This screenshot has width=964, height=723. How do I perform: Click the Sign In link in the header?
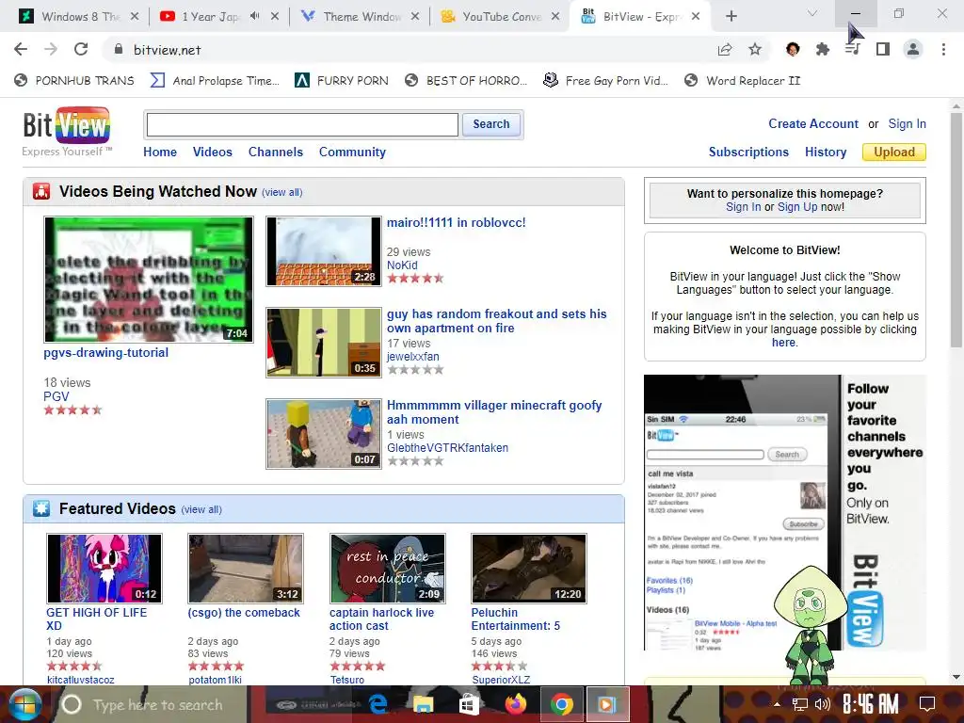pos(907,123)
